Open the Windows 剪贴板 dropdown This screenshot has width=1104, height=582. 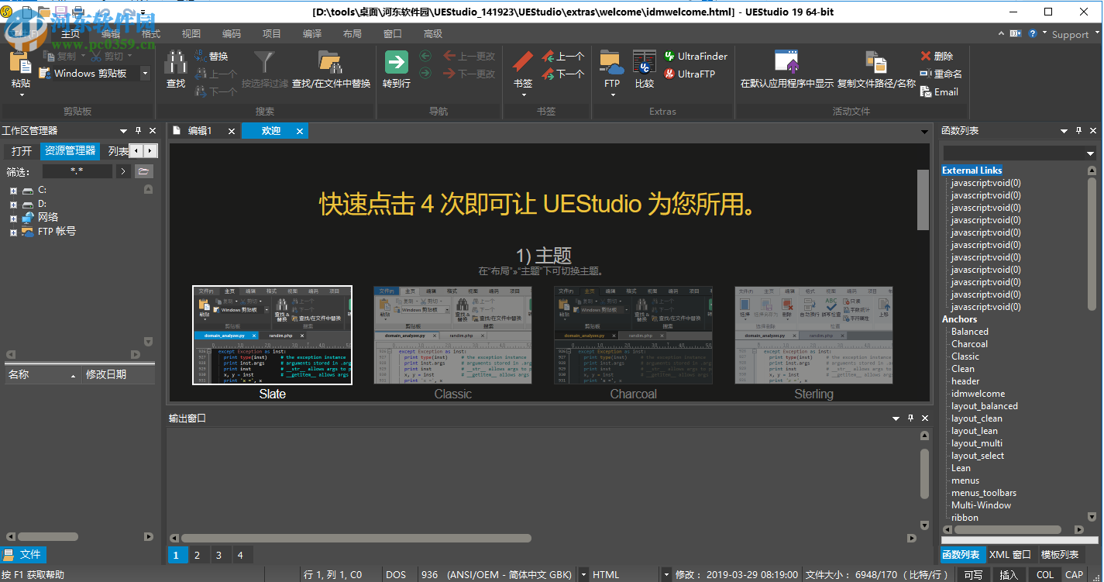[x=145, y=74]
